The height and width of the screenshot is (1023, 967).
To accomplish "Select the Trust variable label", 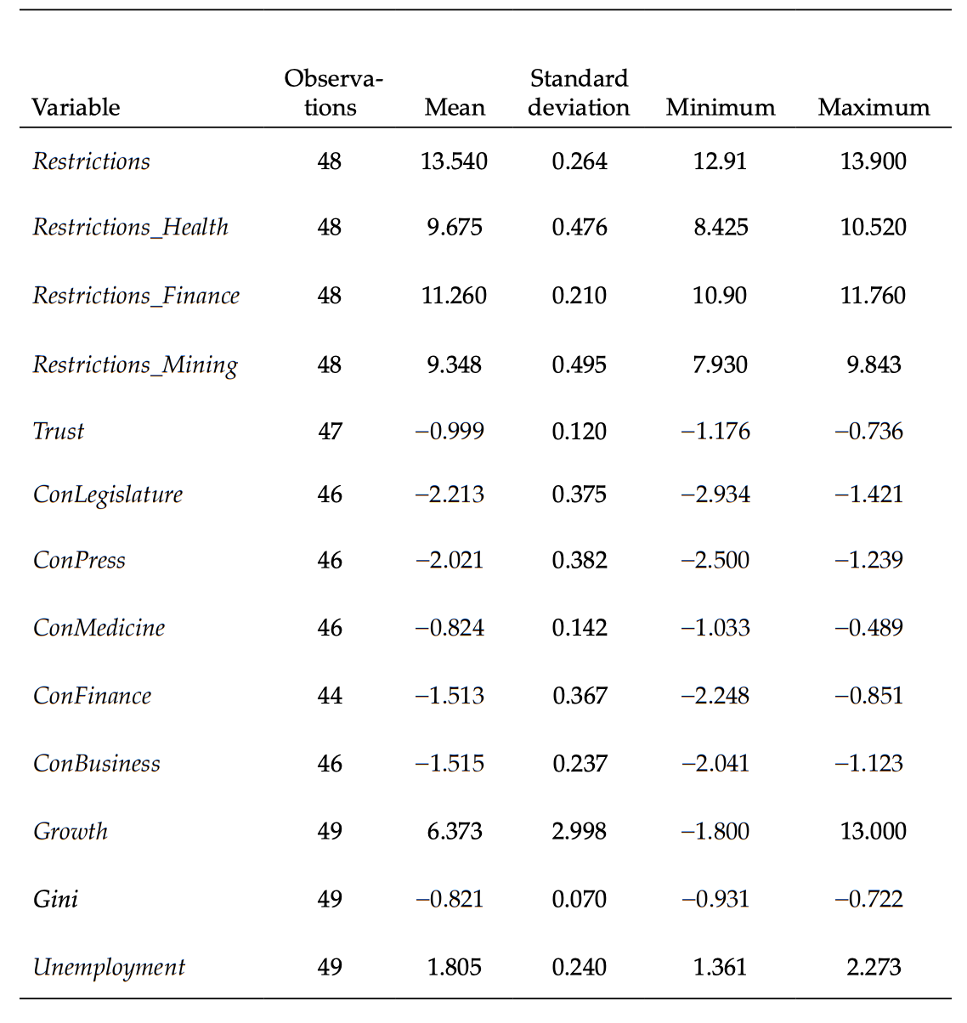I will point(59,431).
